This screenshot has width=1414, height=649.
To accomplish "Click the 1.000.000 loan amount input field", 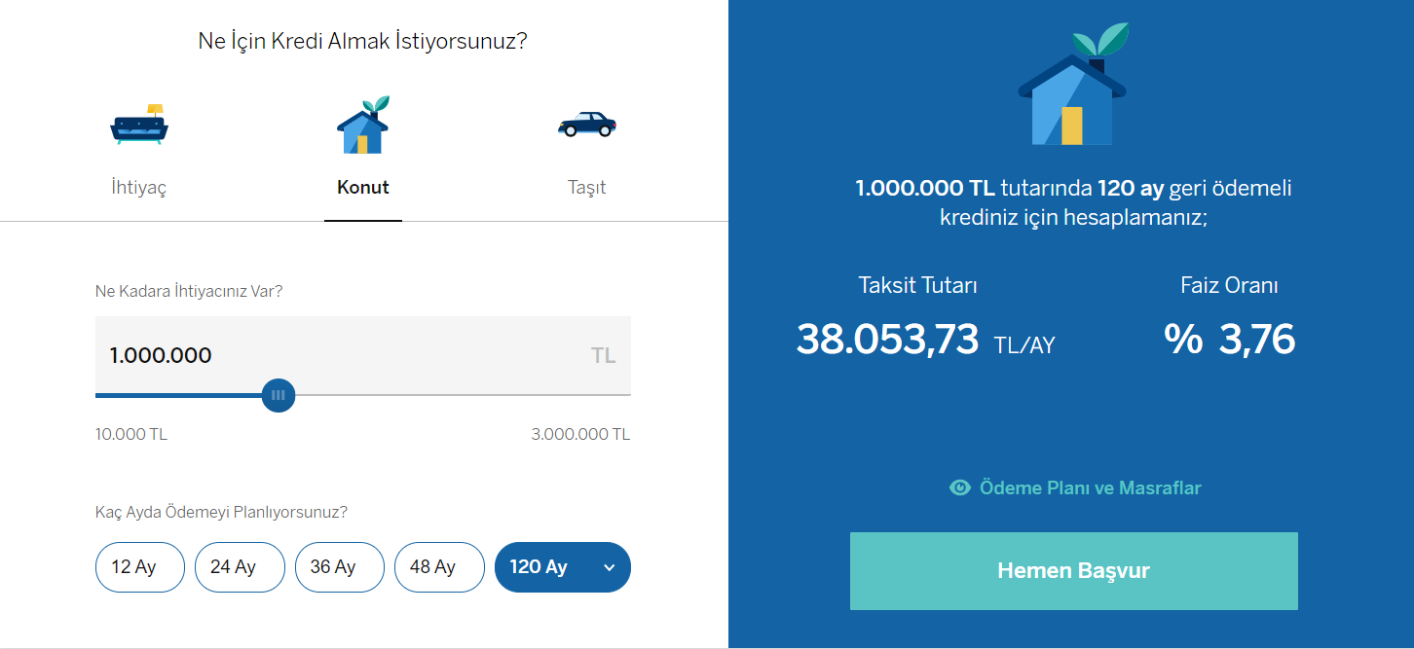I will 341,355.
